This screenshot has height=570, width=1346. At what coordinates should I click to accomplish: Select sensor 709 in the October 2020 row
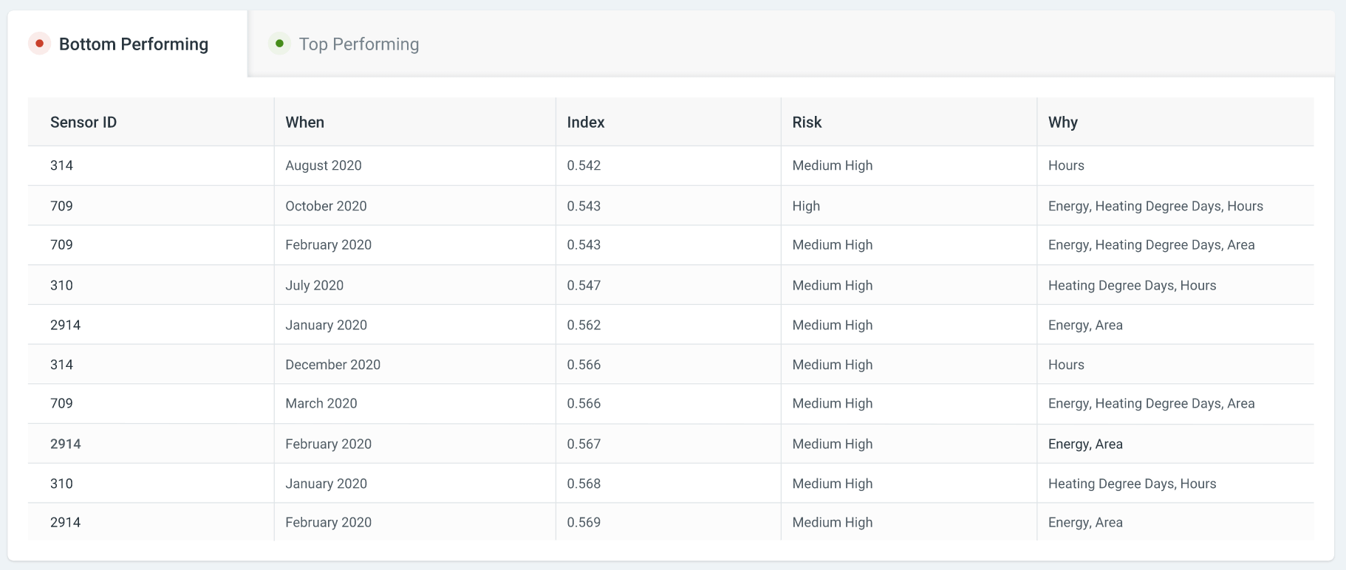pos(61,206)
